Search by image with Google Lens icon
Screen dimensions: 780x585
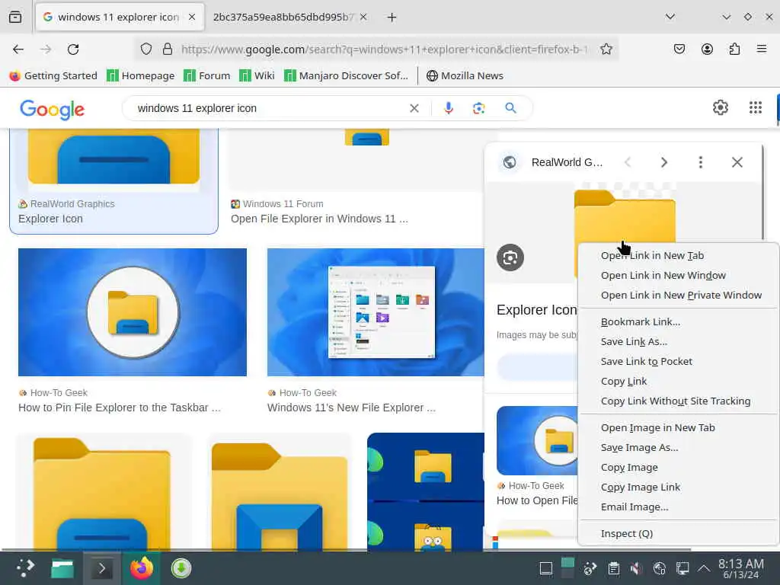coord(478,108)
